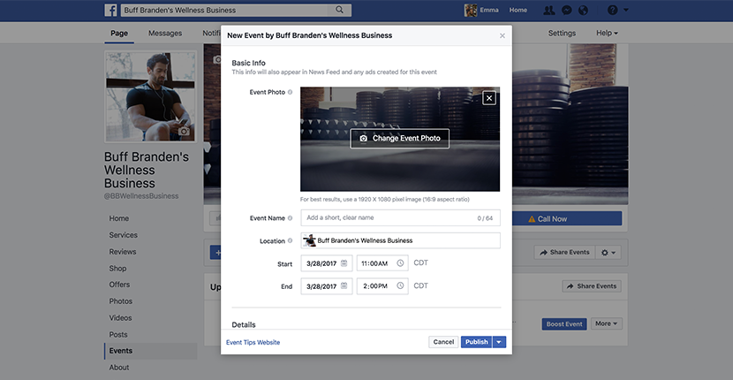
Task: Click the Call Now warning icon
Action: tap(532, 219)
